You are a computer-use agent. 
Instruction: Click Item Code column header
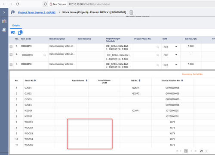(26, 39)
